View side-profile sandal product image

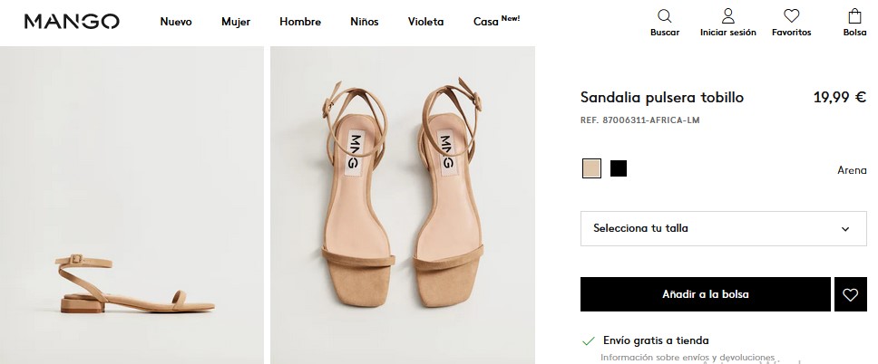click(131, 206)
